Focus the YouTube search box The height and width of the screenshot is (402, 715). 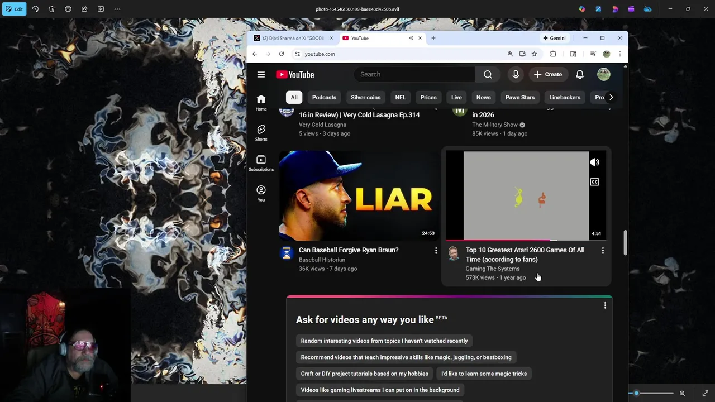[414, 74]
